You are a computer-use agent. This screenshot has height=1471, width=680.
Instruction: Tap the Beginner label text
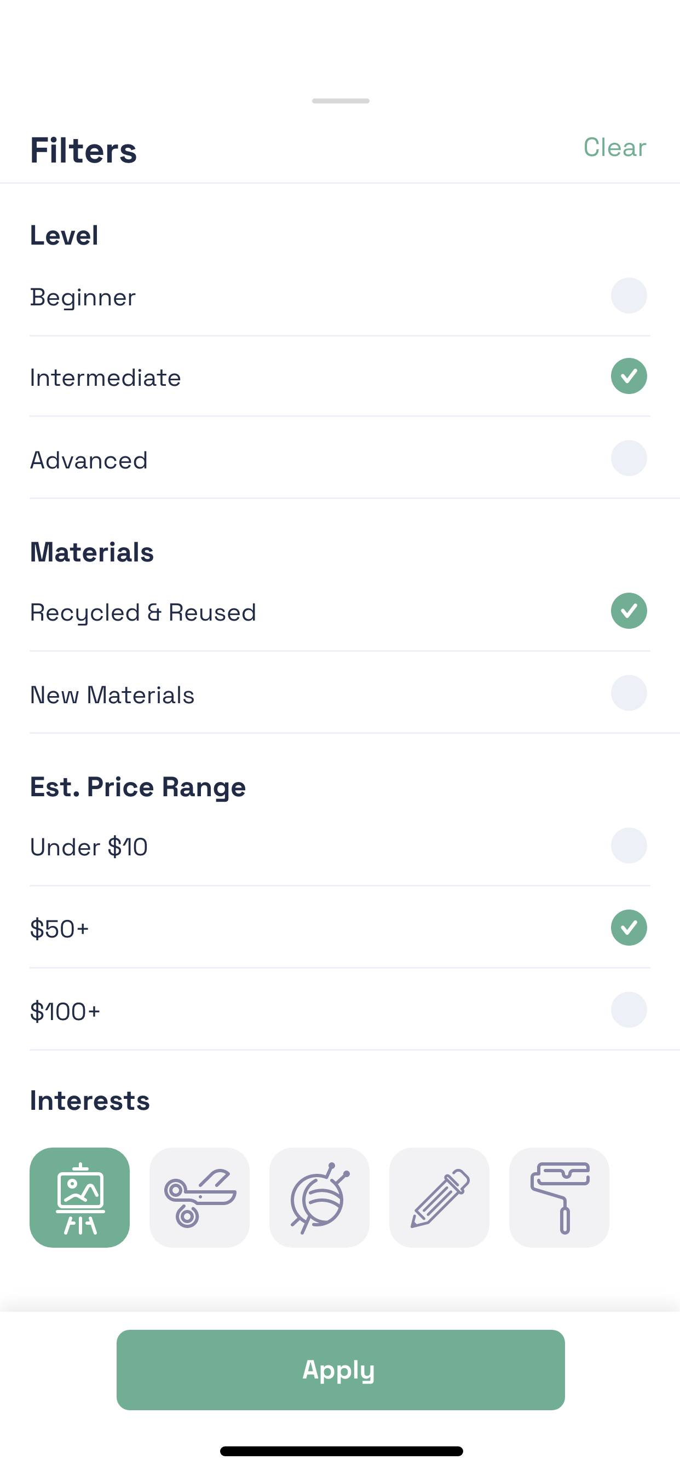coord(83,298)
